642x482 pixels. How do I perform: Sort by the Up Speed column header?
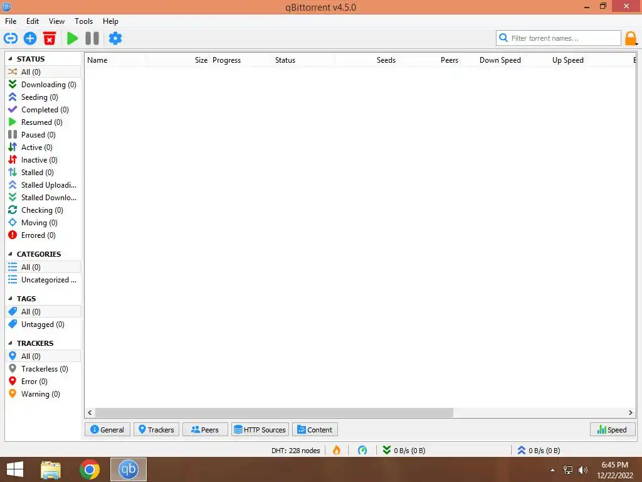click(x=554, y=60)
